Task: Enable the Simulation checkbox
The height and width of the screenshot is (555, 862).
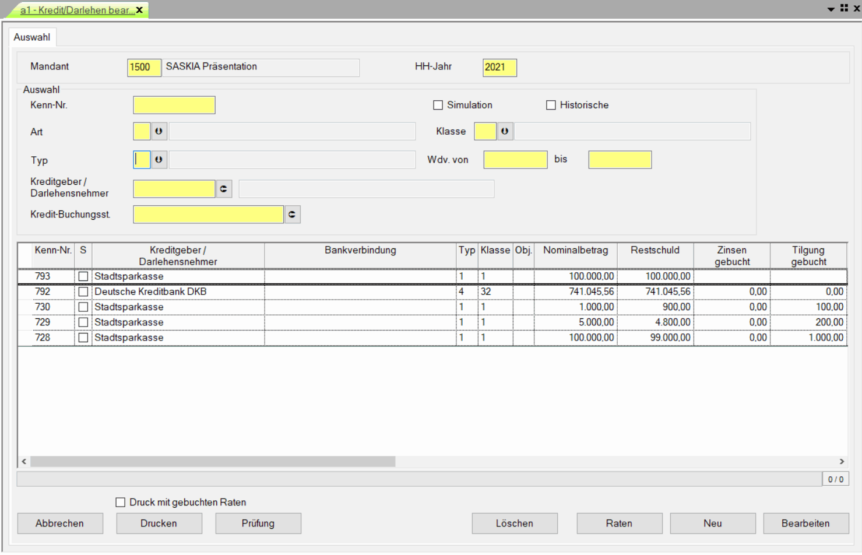Action: point(438,105)
